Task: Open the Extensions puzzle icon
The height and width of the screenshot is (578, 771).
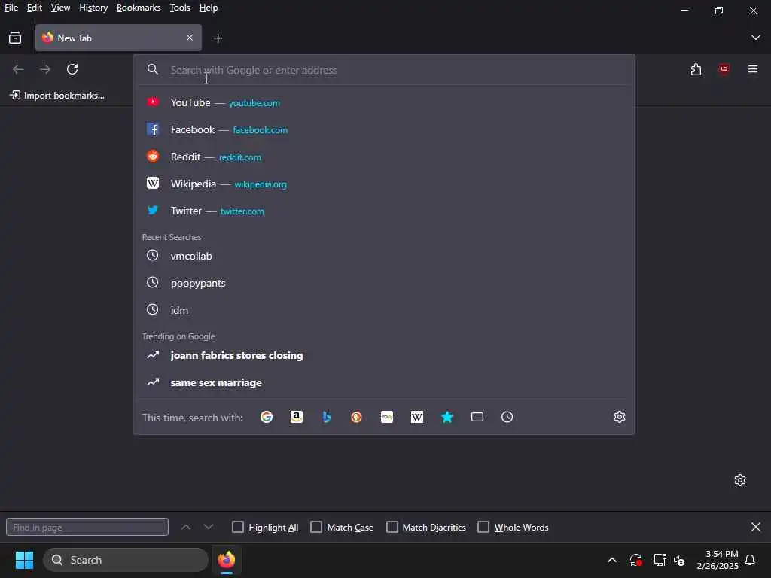Action: click(x=696, y=69)
